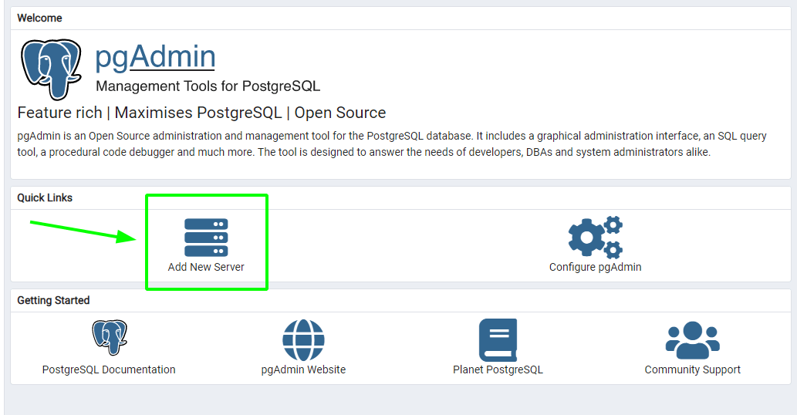Click the Planet PostgreSQL book icon
This screenshot has width=797, height=415.
(498, 339)
